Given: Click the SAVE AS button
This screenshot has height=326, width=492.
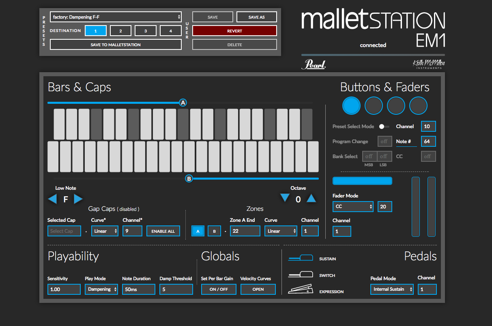Looking at the screenshot, I should (257, 17).
